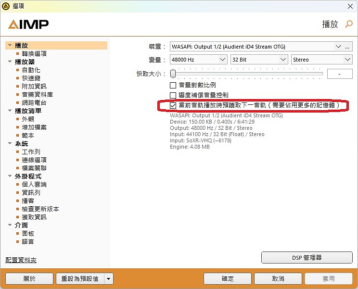Select 面板 in the tree

28,234
